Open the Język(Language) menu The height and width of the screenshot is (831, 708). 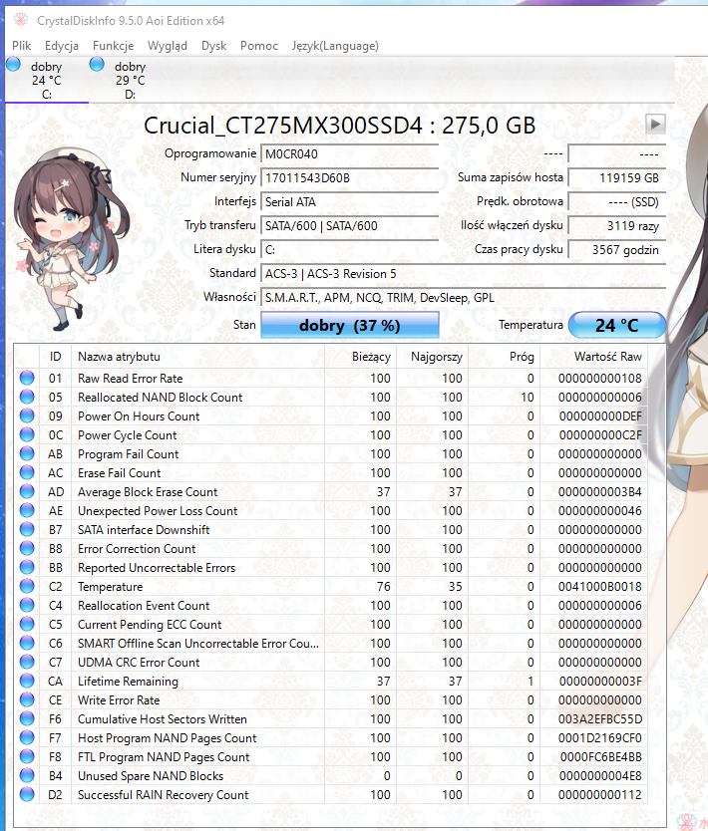pyautogui.click(x=335, y=46)
